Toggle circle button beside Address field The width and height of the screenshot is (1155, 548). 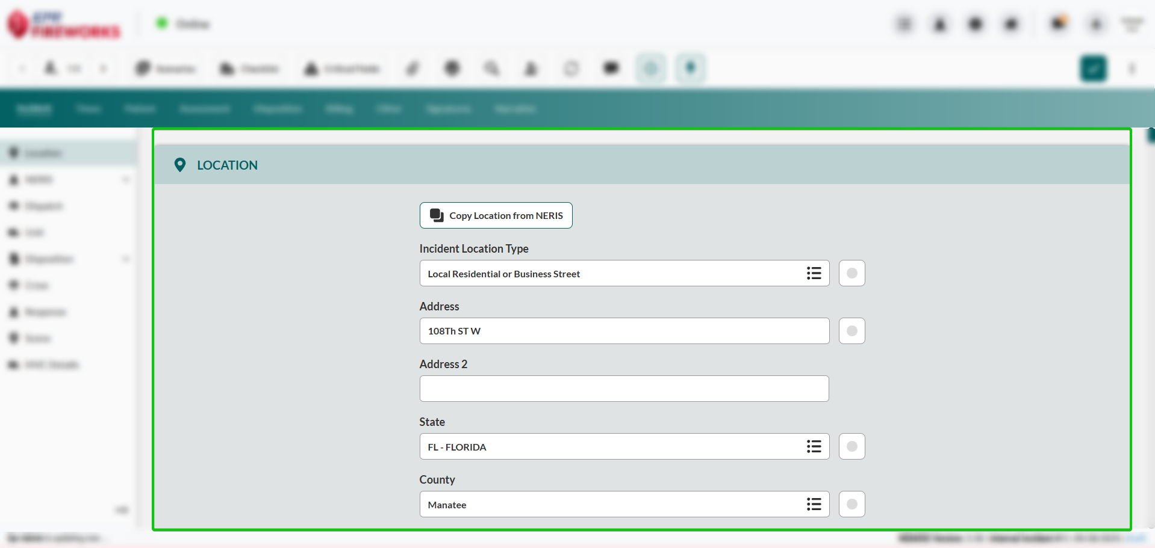(851, 331)
